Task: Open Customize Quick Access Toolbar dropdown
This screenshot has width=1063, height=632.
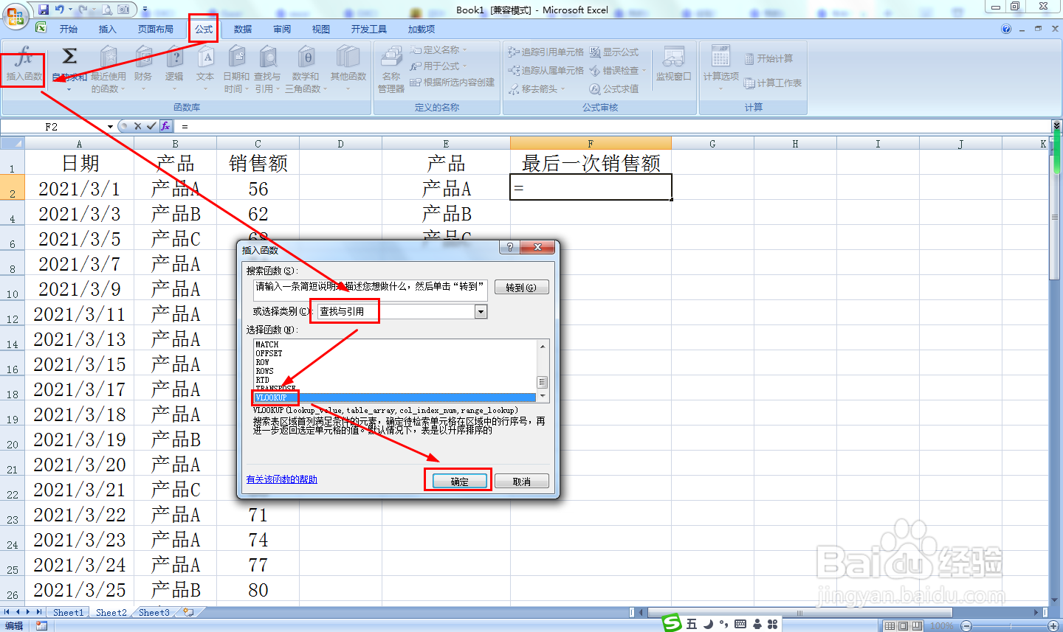Action: point(145,10)
